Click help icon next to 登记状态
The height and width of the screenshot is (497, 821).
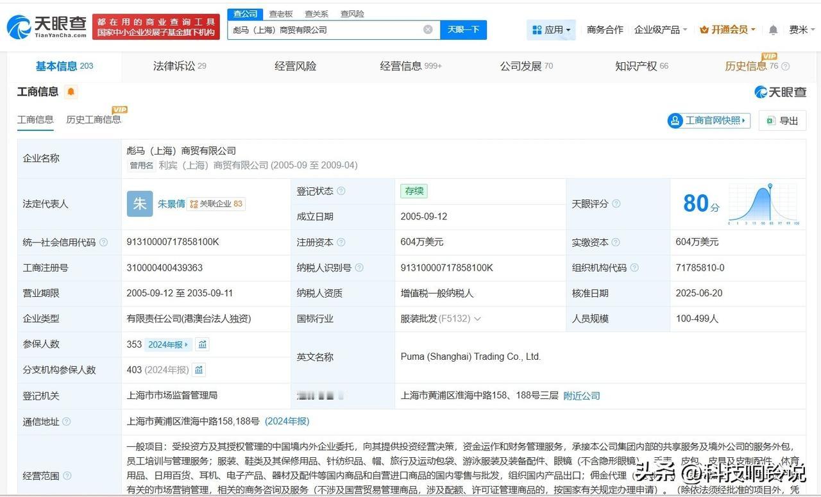coord(341,191)
